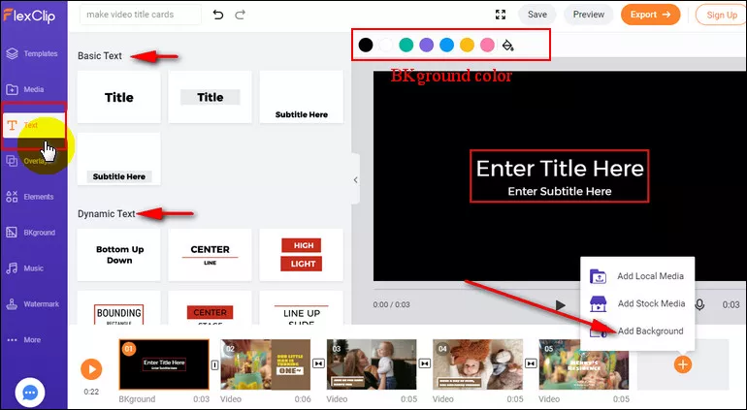Click the orange plus add scene button

(x=683, y=364)
